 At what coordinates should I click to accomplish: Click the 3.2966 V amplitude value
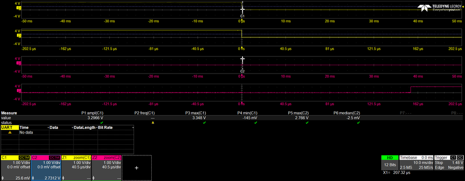[x=96, y=118]
